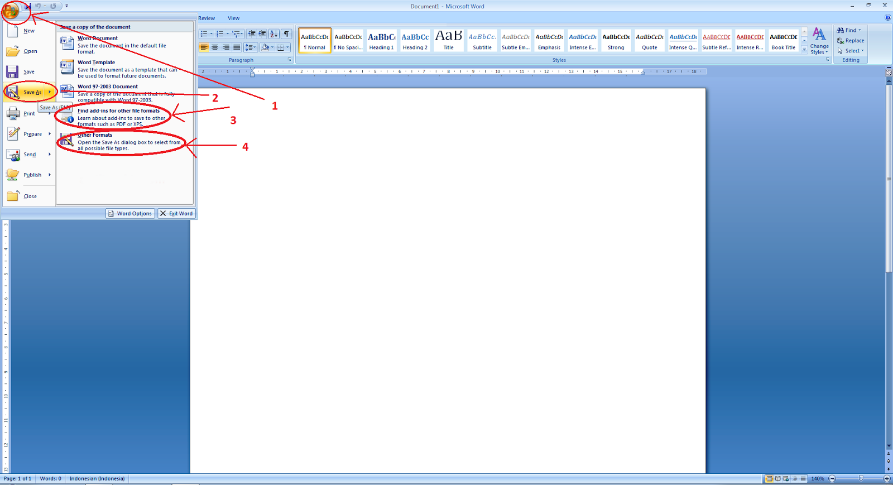The image size is (893, 485).
Task: Open the Styles dialog launcher
Action: tap(828, 60)
